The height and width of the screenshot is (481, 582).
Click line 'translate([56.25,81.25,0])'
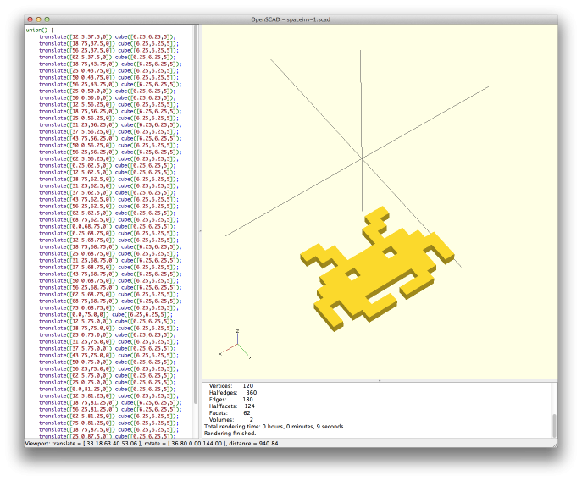110,409
